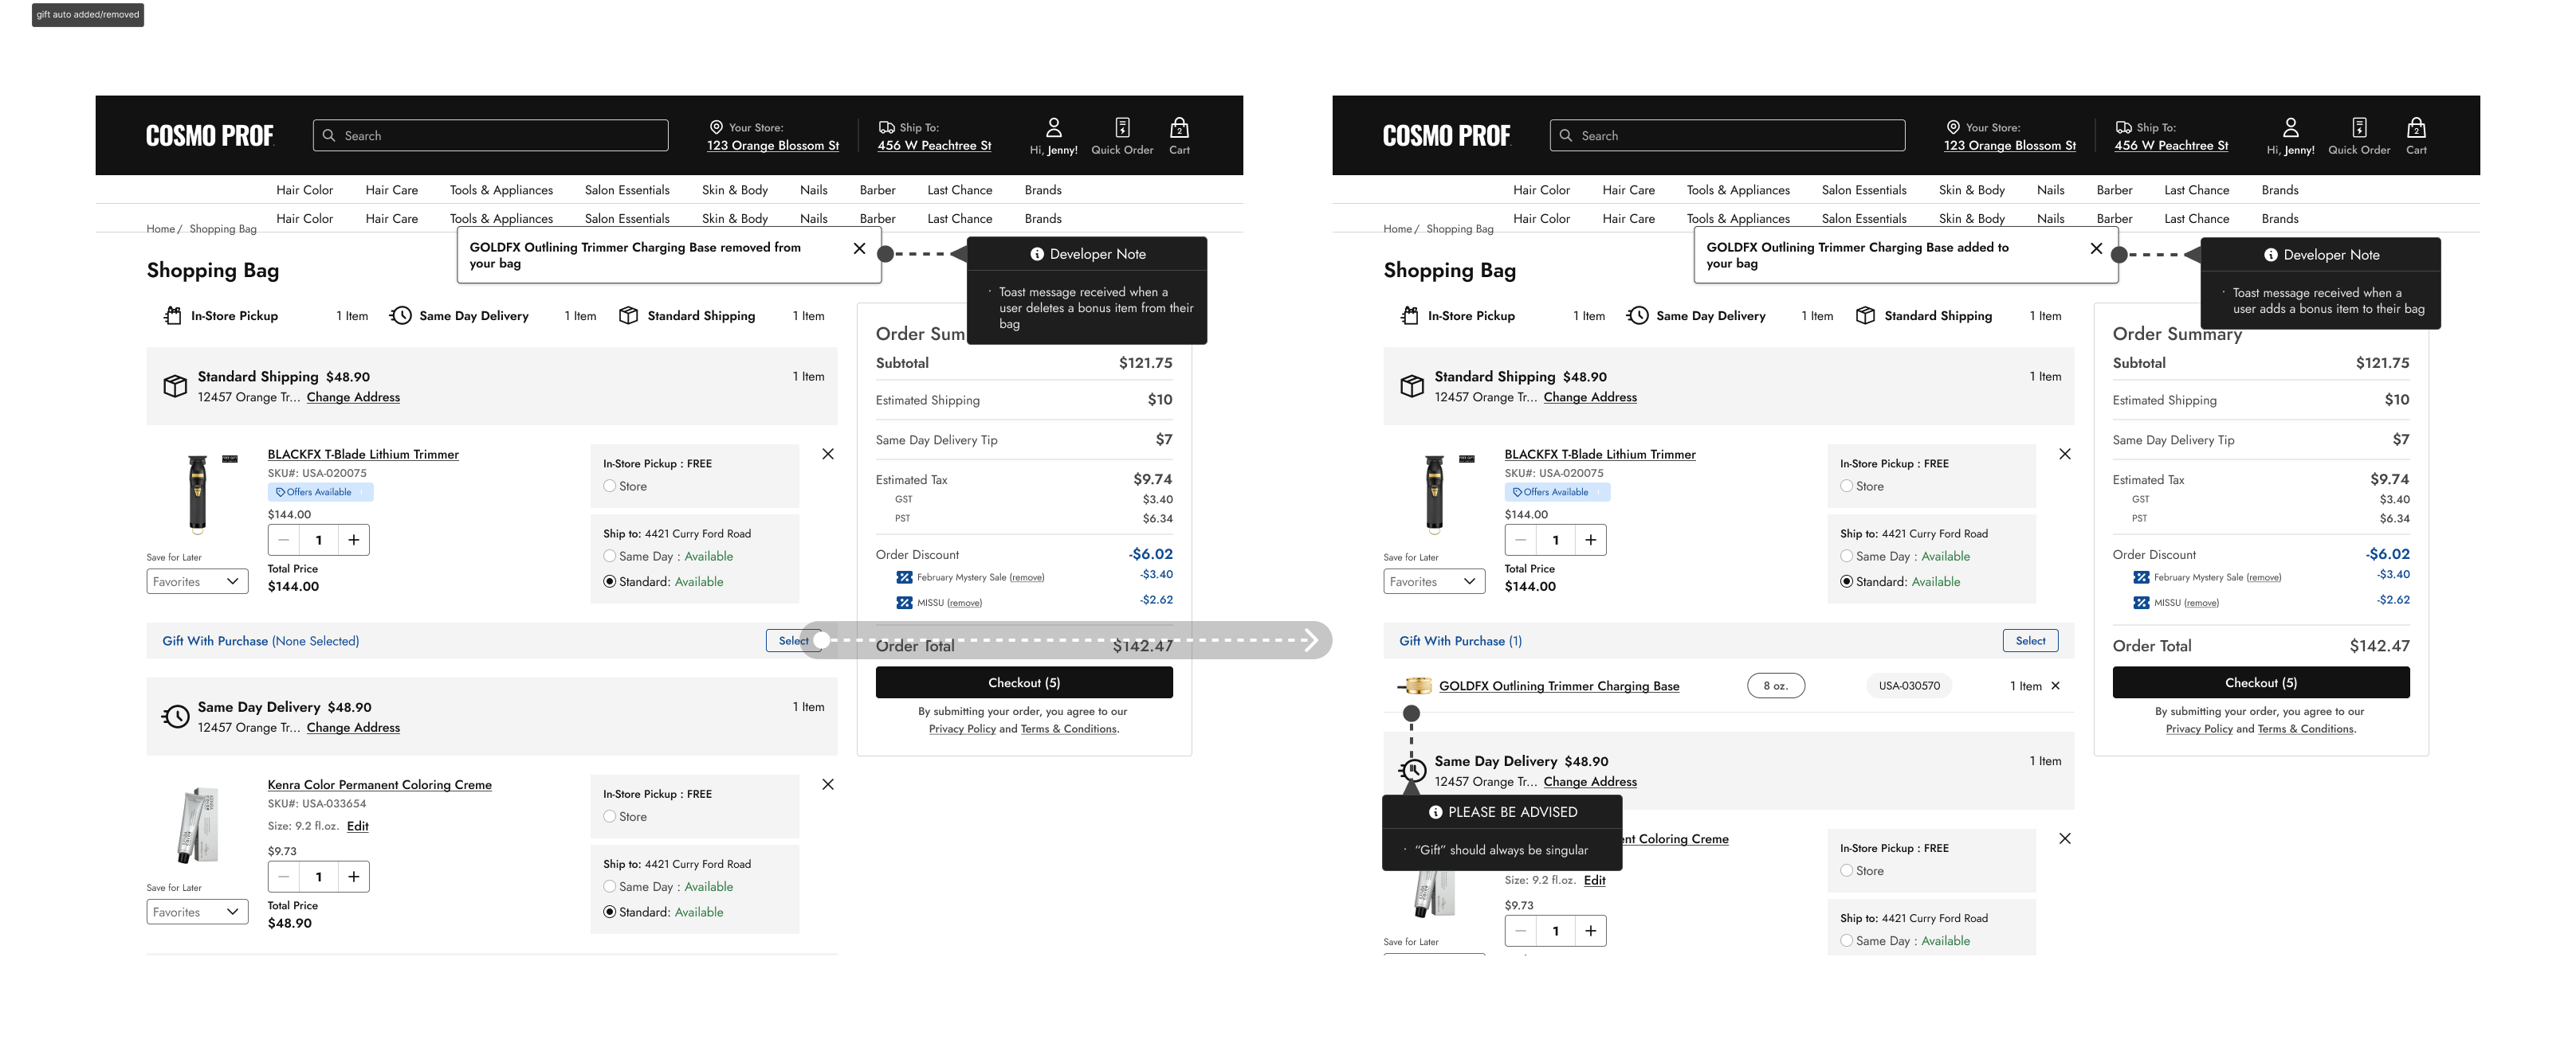2576x1051 pixels.
Task: Open Favorites dropdown under BLACKFX, left mockup
Action: pos(197,583)
